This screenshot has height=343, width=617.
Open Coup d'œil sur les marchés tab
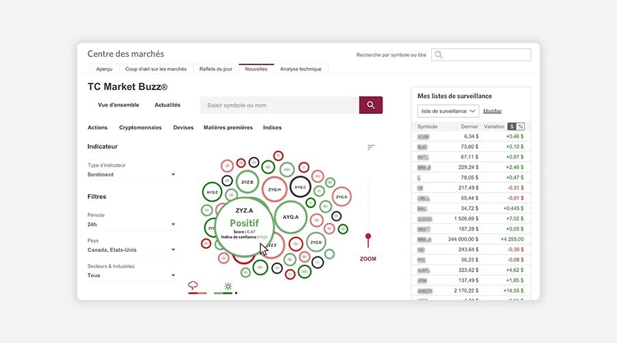(x=156, y=69)
